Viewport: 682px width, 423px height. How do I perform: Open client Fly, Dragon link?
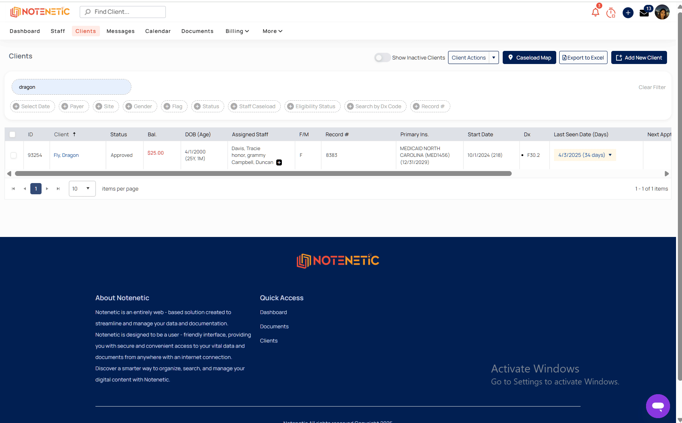(66, 155)
